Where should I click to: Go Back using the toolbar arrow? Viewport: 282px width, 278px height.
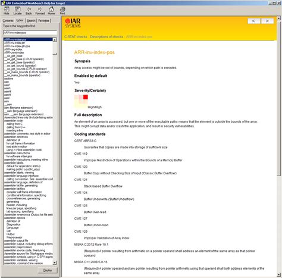[29, 11]
